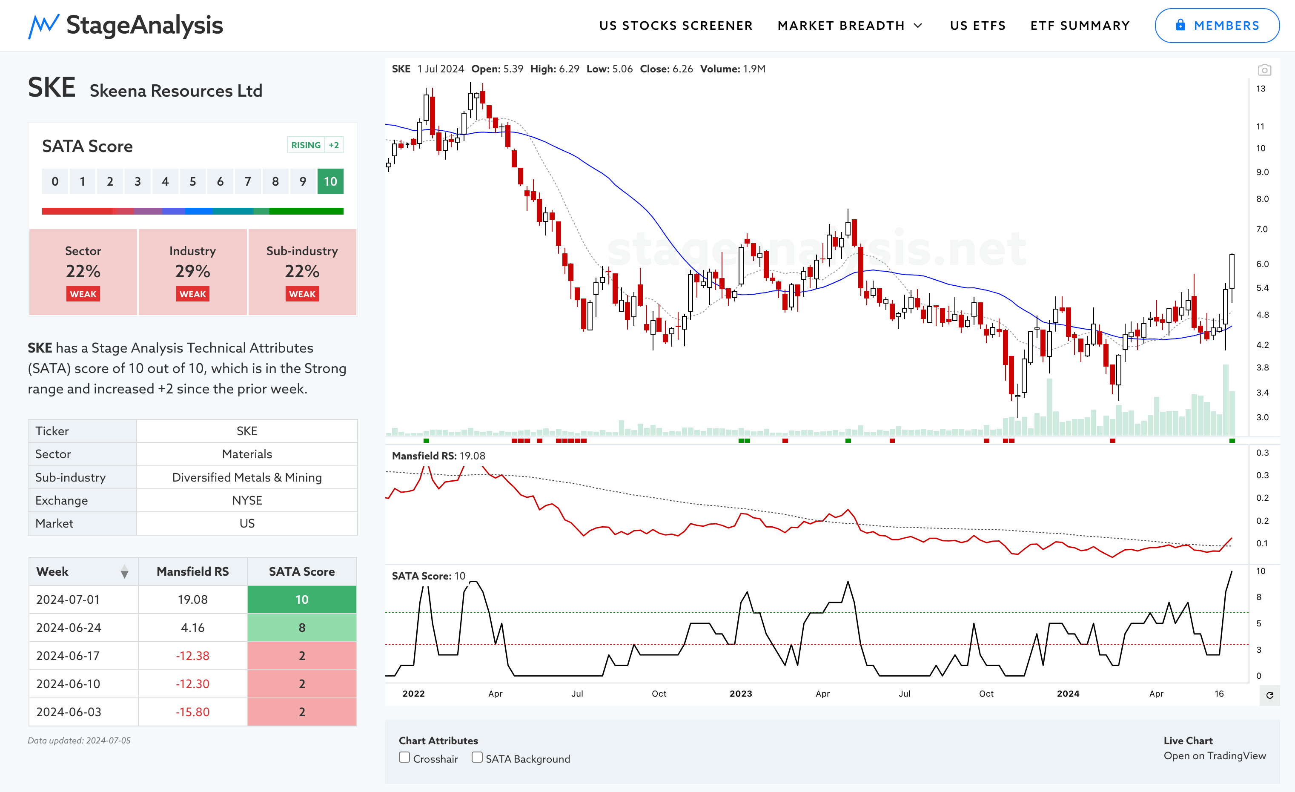Take chart snapshot with camera icon
The height and width of the screenshot is (792, 1295).
(1264, 70)
